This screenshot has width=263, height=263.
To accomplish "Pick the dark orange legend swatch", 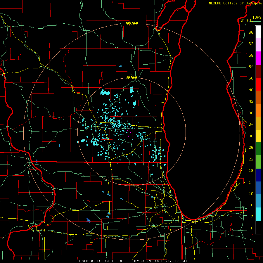I will coord(258,97).
